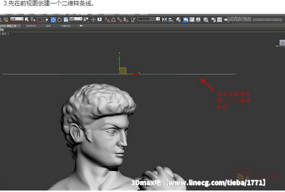Viewport: 285px width, 192px height.
Task: Toggle the 3D snaps button
Action: click(x=107, y=20)
